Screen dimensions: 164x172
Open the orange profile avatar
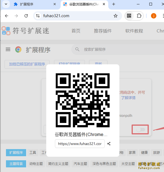pyautogui.click(x=154, y=16)
